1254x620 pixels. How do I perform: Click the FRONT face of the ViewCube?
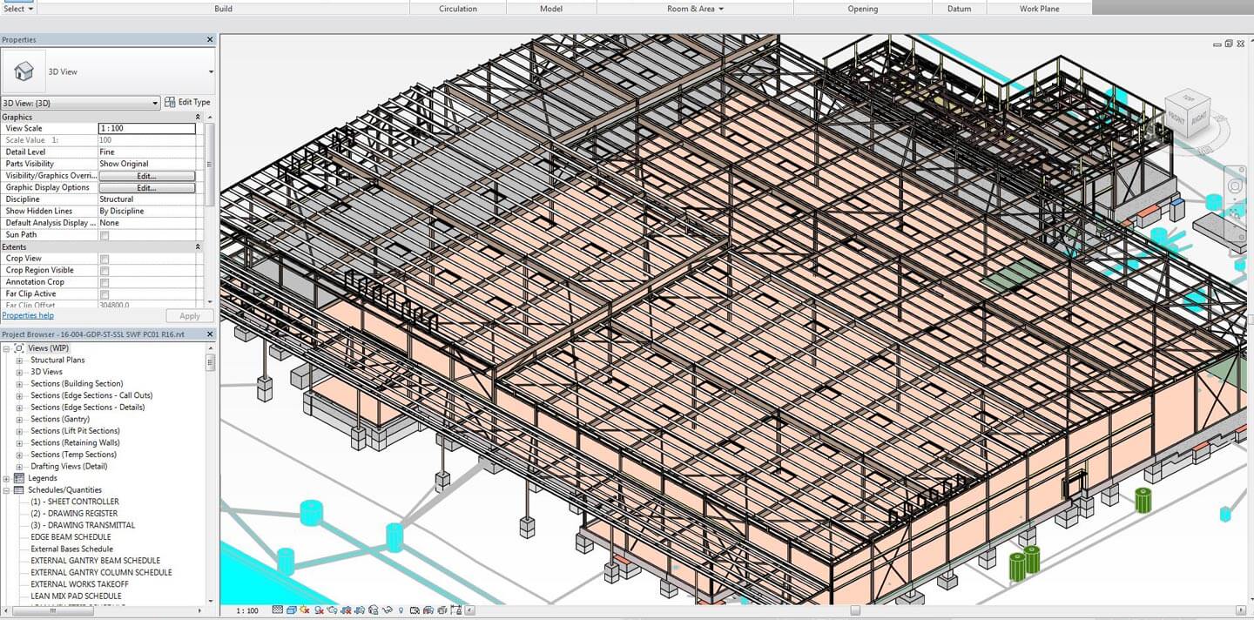point(1176,118)
